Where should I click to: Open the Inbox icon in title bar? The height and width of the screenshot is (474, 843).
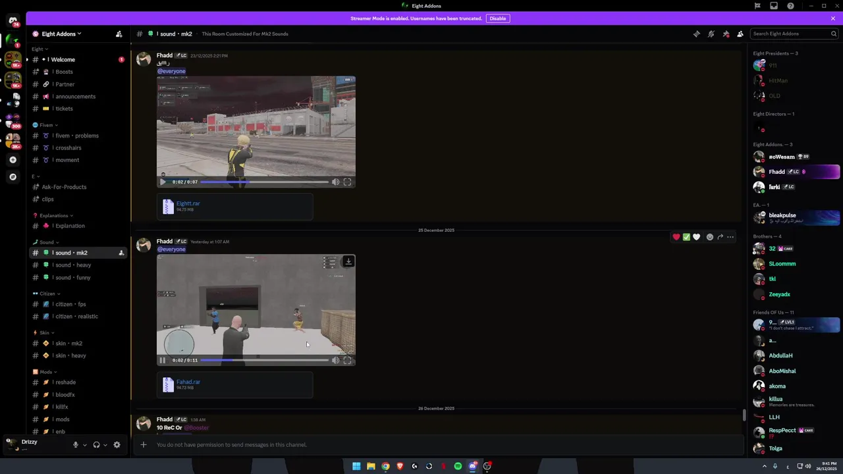click(774, 6)
